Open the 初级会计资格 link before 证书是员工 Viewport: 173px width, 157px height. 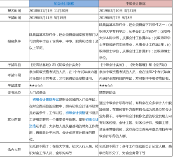coord(75,113)
